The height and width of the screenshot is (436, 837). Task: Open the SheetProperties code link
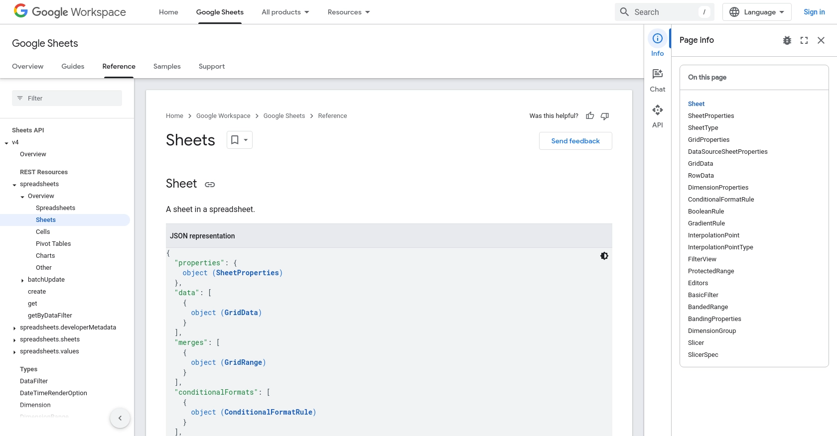pos(247,273)
